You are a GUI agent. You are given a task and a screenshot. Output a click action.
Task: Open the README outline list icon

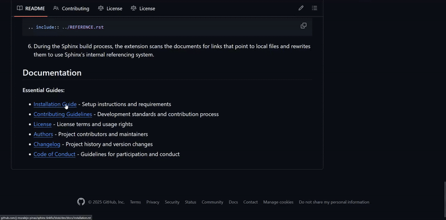314,8
